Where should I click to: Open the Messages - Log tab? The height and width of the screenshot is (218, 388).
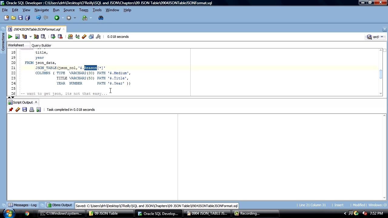[22, 205]
